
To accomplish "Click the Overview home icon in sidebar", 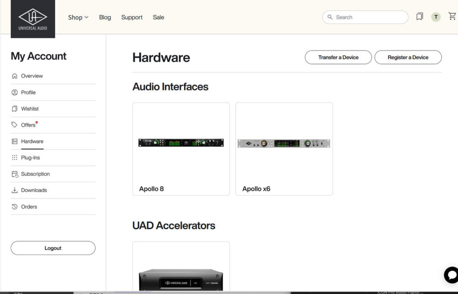I will click(15, 76).
